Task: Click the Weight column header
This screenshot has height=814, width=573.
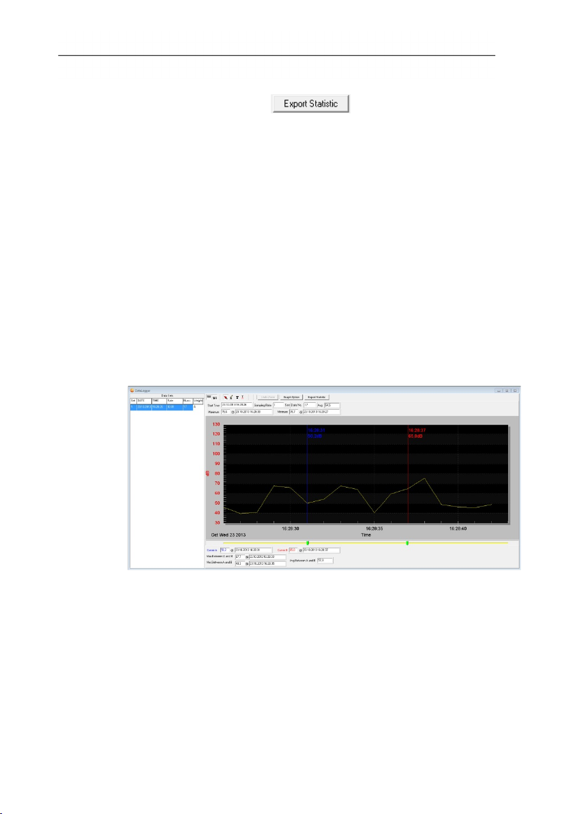Action: (198, 402)
